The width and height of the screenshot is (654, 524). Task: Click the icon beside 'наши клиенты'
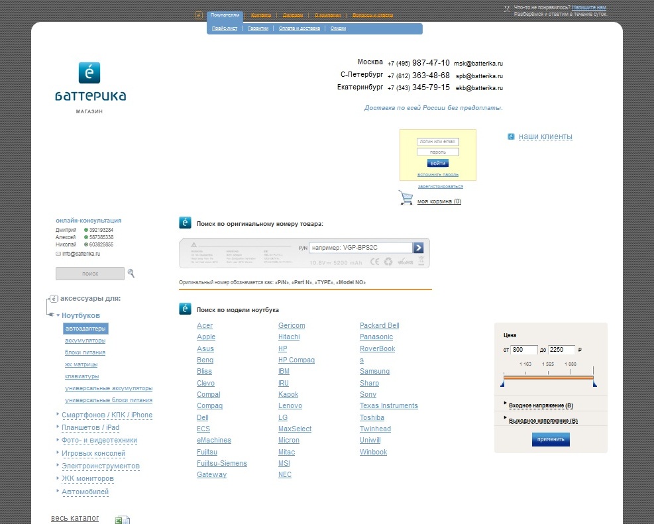tap(511, 136)
